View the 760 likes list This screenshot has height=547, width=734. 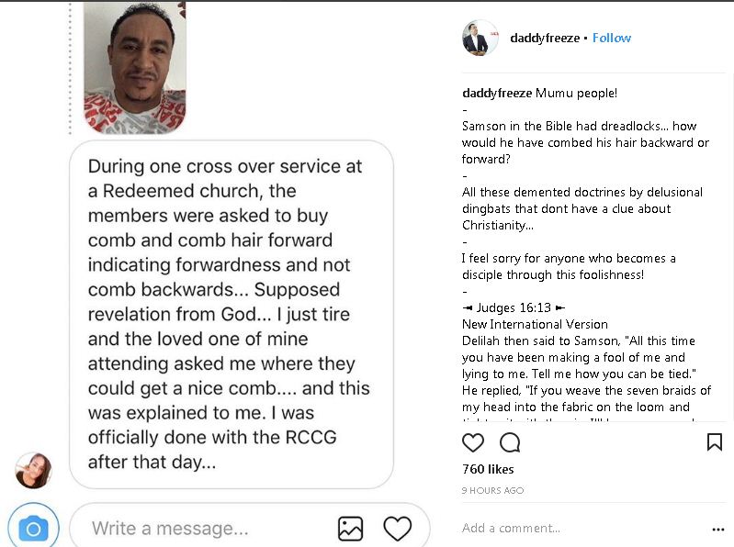point(486,469)
